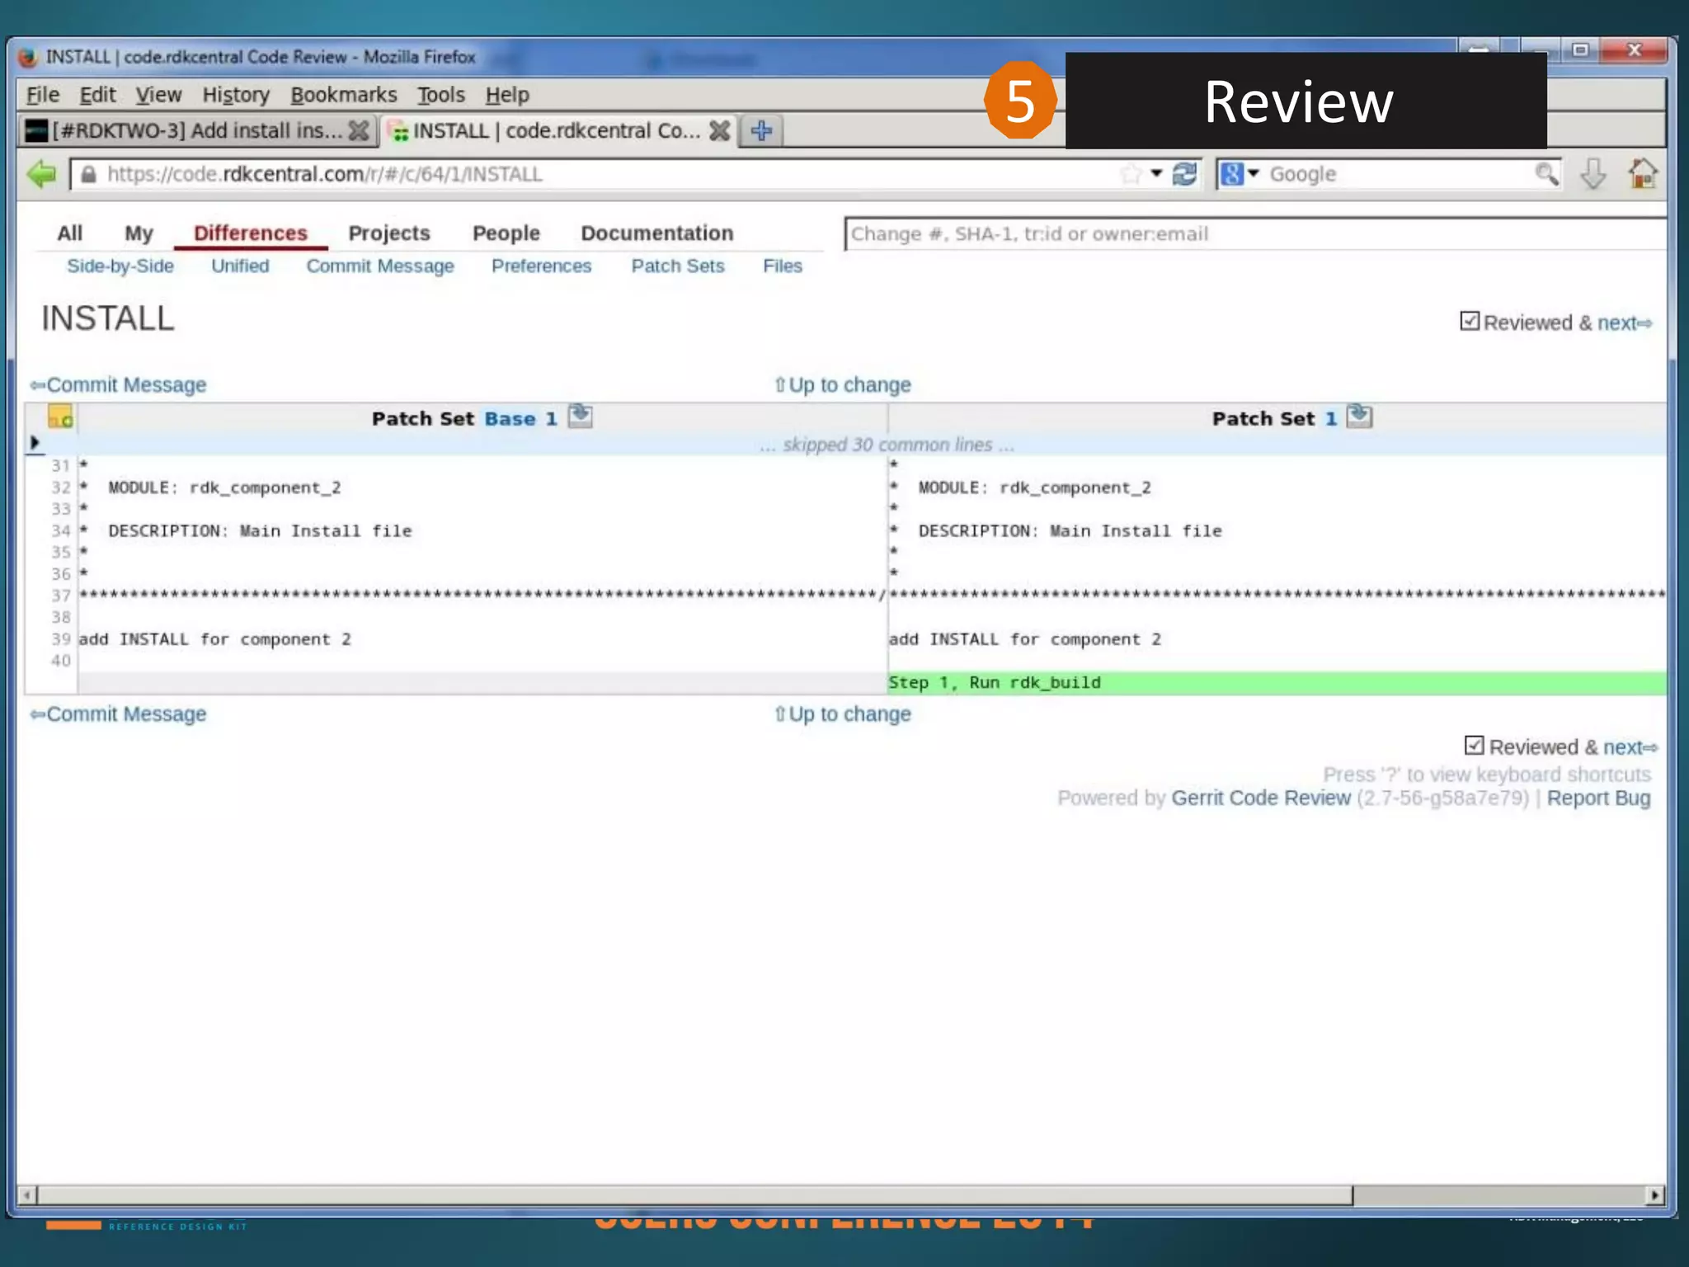Download the right patch set file icon
Viewport: 1689px width, 1267px height.
pos(1359,416)
